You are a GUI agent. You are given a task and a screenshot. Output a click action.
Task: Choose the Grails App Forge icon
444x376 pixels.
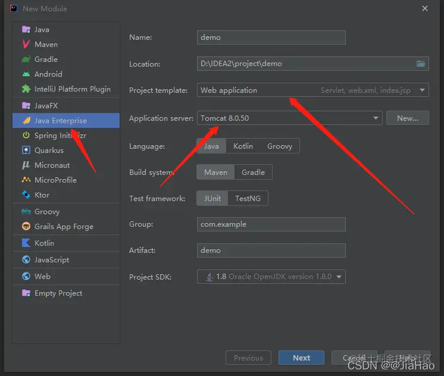pos(26,226)
